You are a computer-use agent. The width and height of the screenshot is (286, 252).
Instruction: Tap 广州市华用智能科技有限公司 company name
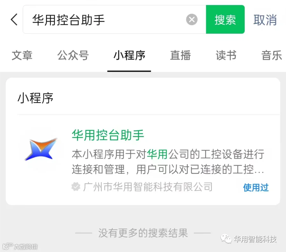click(148, 187)
